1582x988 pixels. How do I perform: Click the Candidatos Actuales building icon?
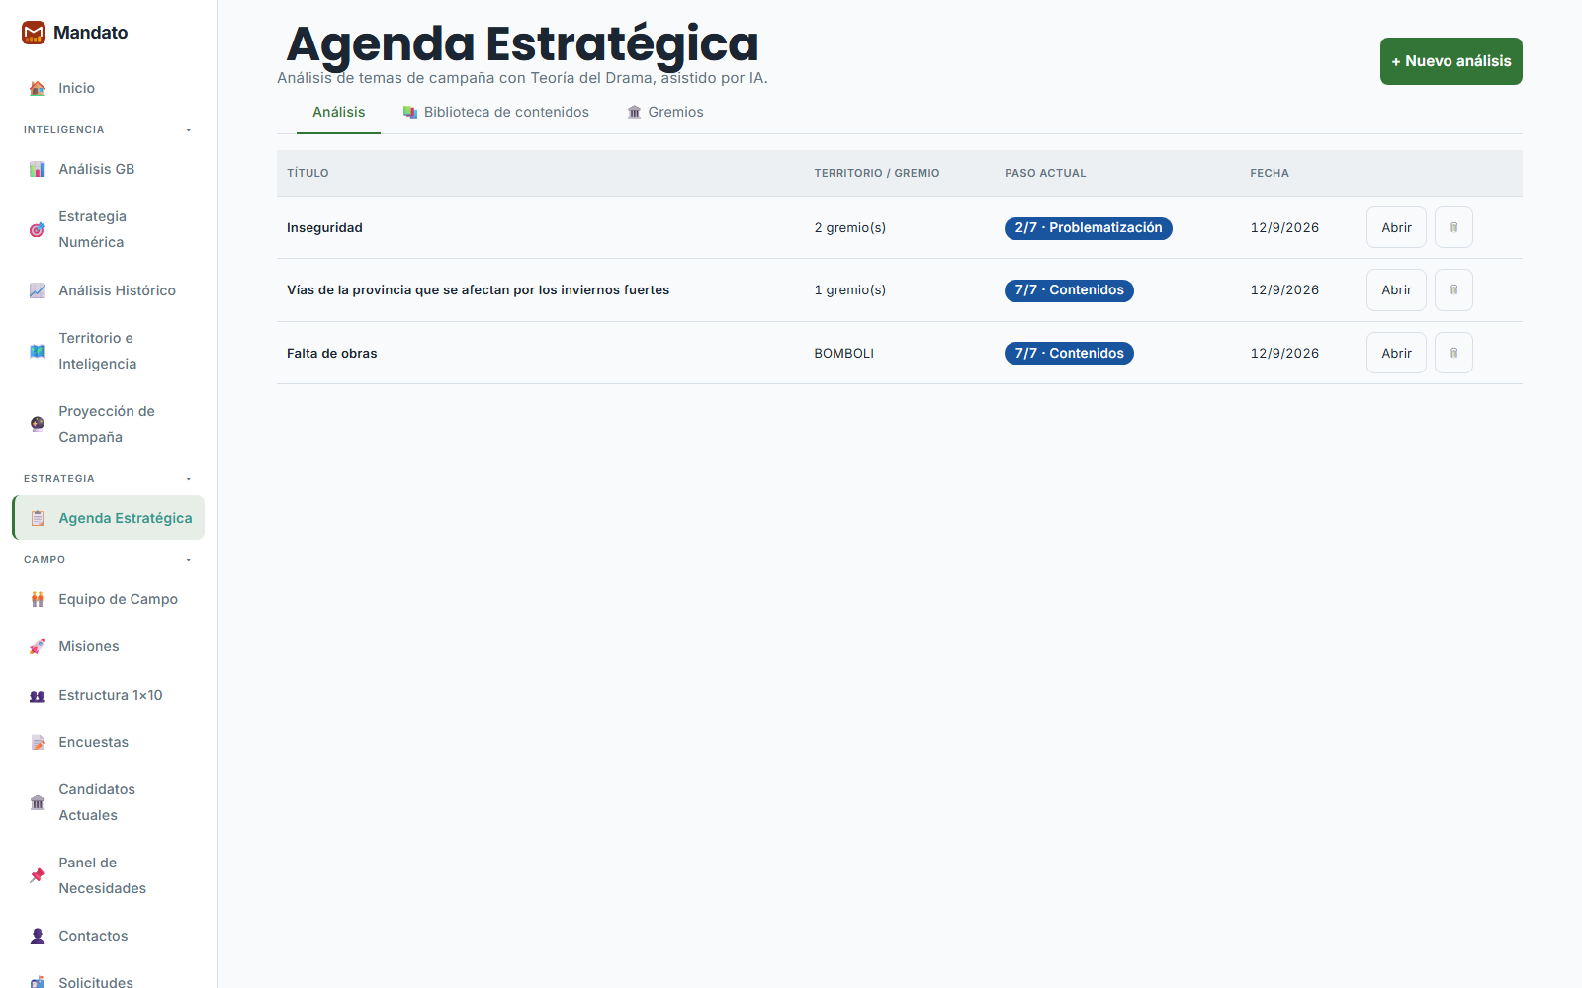(38, 803)
